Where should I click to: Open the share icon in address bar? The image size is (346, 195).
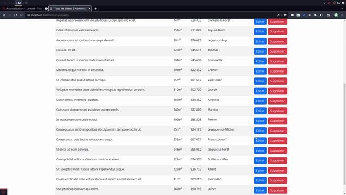[x=278, y=15]
